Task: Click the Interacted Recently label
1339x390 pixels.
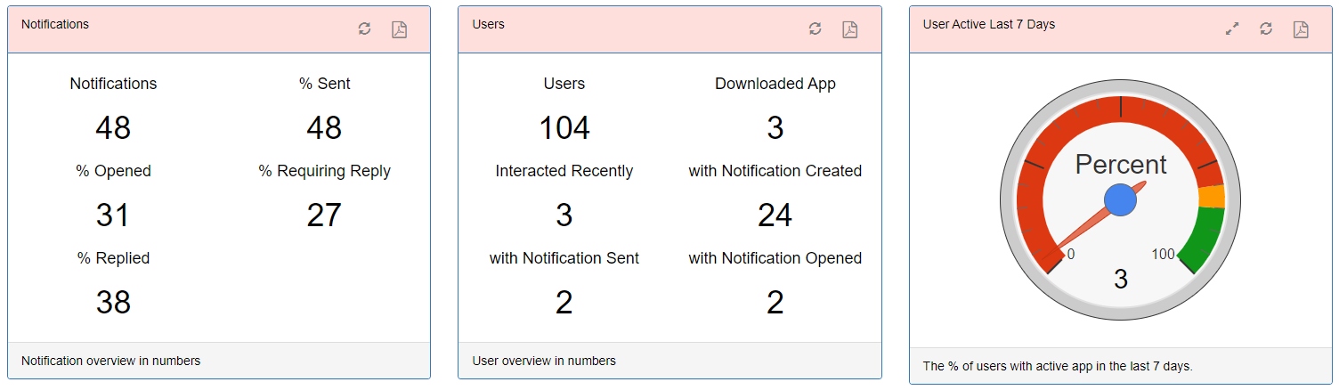Action: click(x=564, y=171)
